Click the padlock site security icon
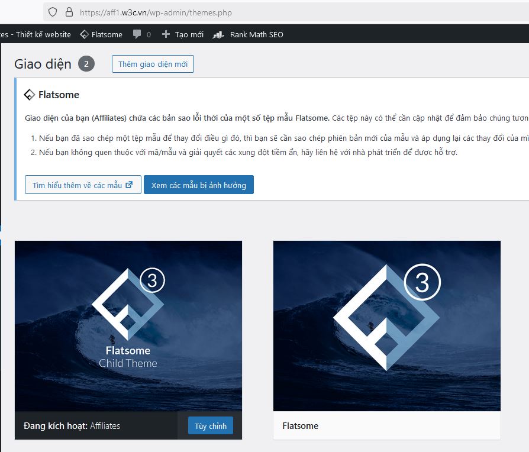 (x=69, y=12)
